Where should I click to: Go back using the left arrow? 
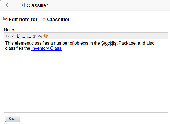coord(8,5)
